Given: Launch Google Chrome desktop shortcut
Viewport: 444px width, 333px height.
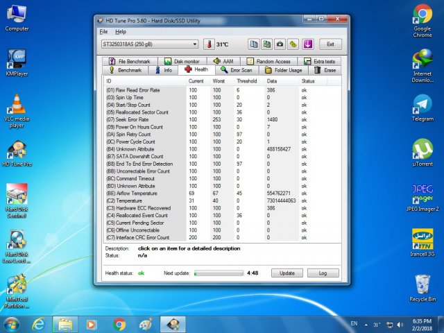Looking at the screenshot, I should click(422, 21).
